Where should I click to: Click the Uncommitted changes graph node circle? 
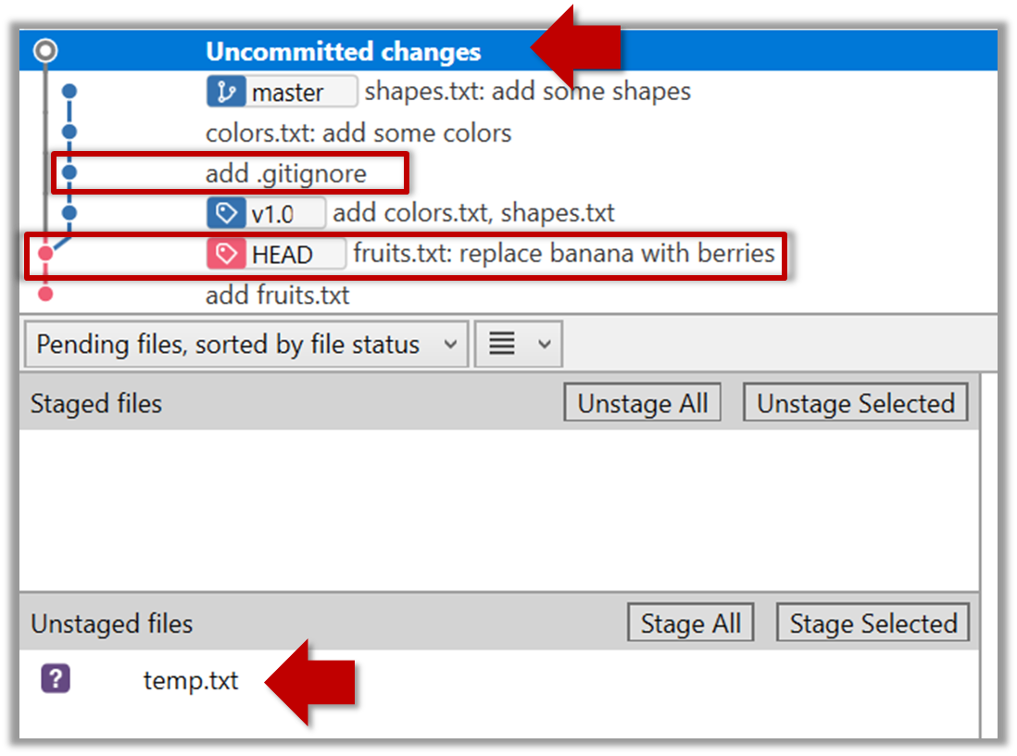[44, 52]
